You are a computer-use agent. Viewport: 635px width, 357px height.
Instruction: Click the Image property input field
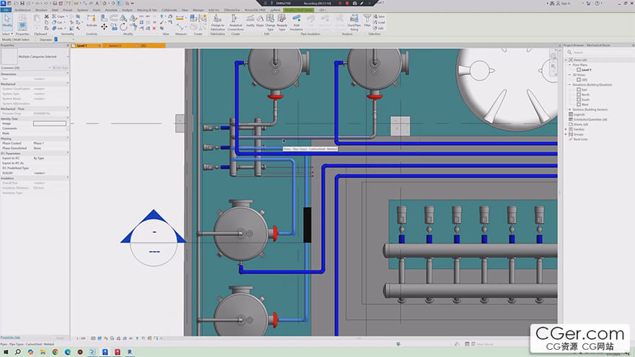click(49, 123)
